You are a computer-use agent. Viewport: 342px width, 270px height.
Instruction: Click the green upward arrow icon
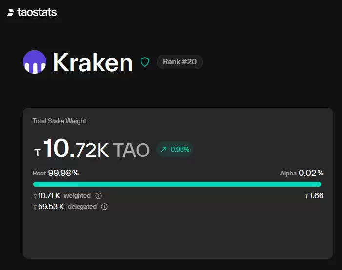(x=164, y=149)
